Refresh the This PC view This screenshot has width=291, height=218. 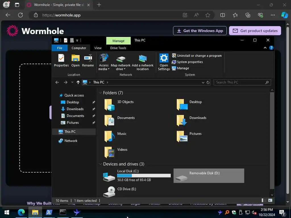tap(208, 83)
